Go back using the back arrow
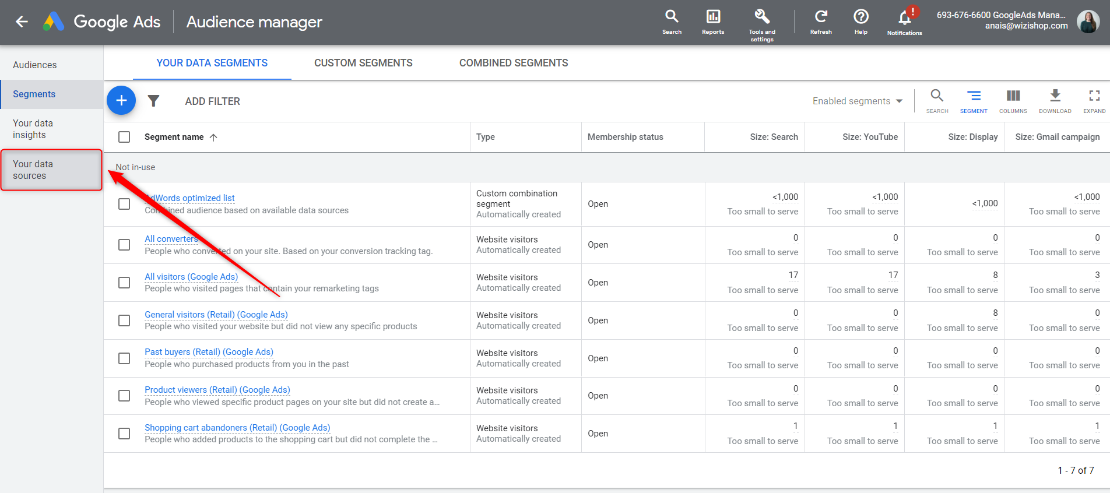This screenshot has width=1110, height=493. 22,22
